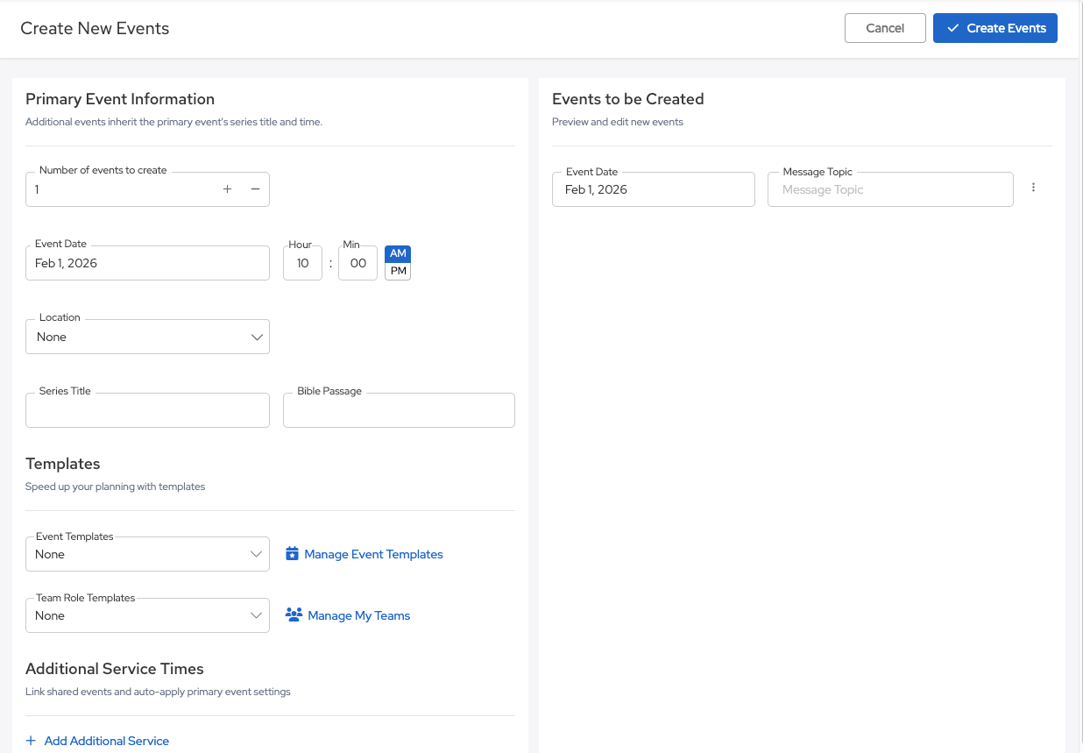
Task: Click the Message Topic field
Action: [889, 189]
